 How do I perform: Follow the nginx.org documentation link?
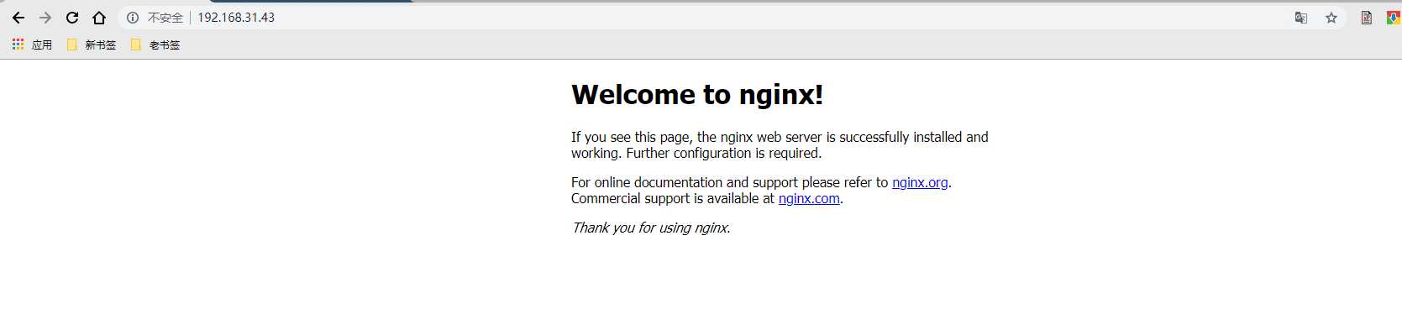pyautogui.click(x=920, y=182)
